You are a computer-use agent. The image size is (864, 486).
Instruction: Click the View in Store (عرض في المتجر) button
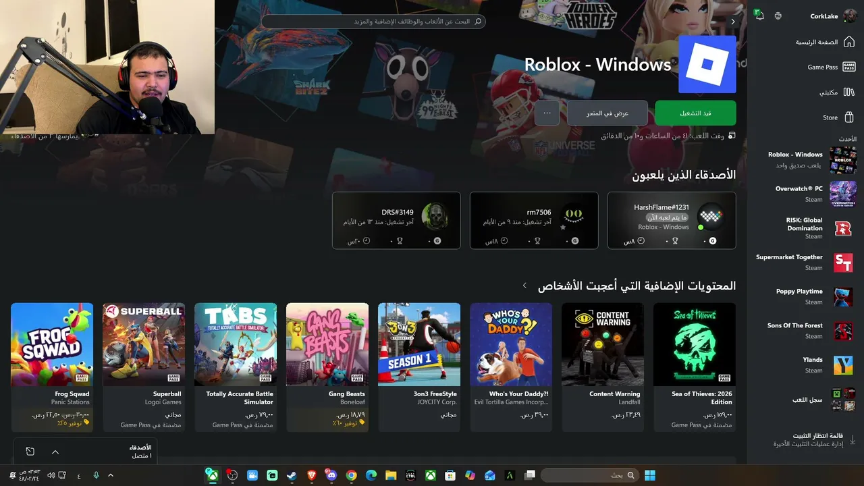click(607, 113)
